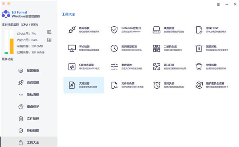239x147 pixels.
Task: Switch to the 特征扫描 sidebar section
Action: coord(29,131)
